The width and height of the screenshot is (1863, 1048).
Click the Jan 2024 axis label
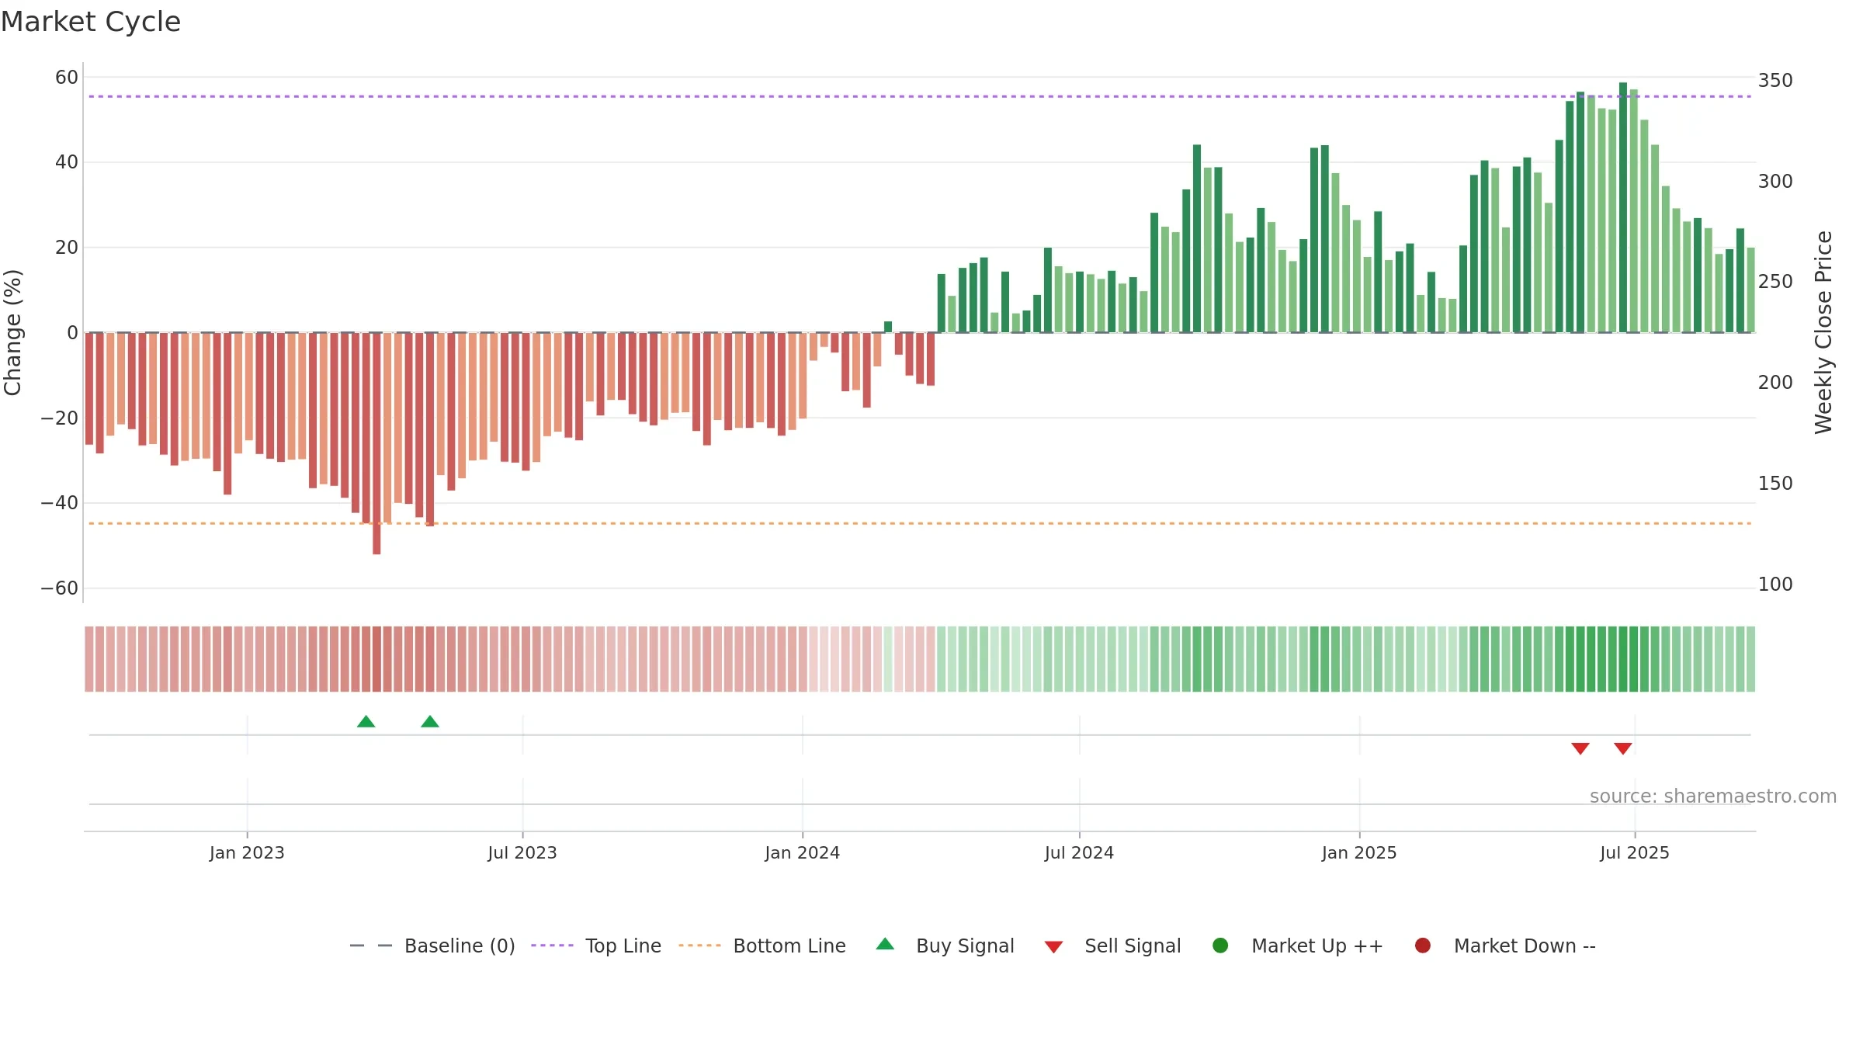click(x=803, y=853)
